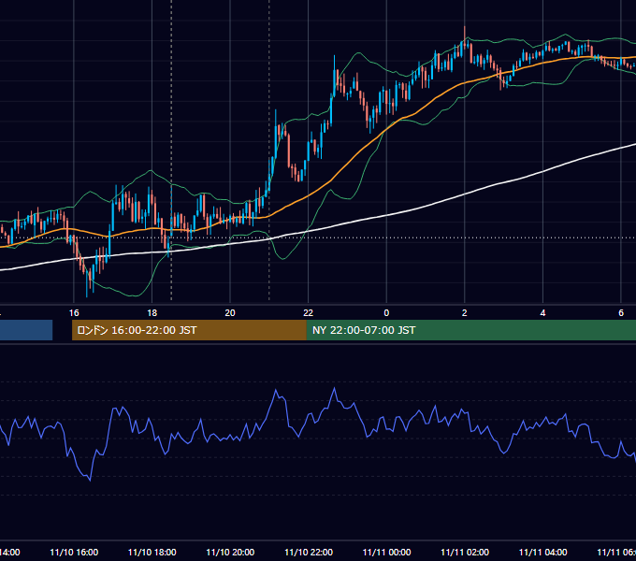Click the 11/10 22:00 date label
This screenshot has width=636, height=561.
[309, 552]
